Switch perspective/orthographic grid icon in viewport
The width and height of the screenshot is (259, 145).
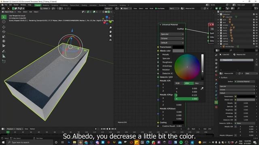point(110,40)
